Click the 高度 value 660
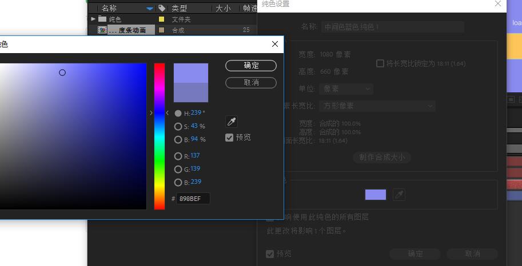The width and height of the screenshot is (522, 266). click(x=325, y=72)
